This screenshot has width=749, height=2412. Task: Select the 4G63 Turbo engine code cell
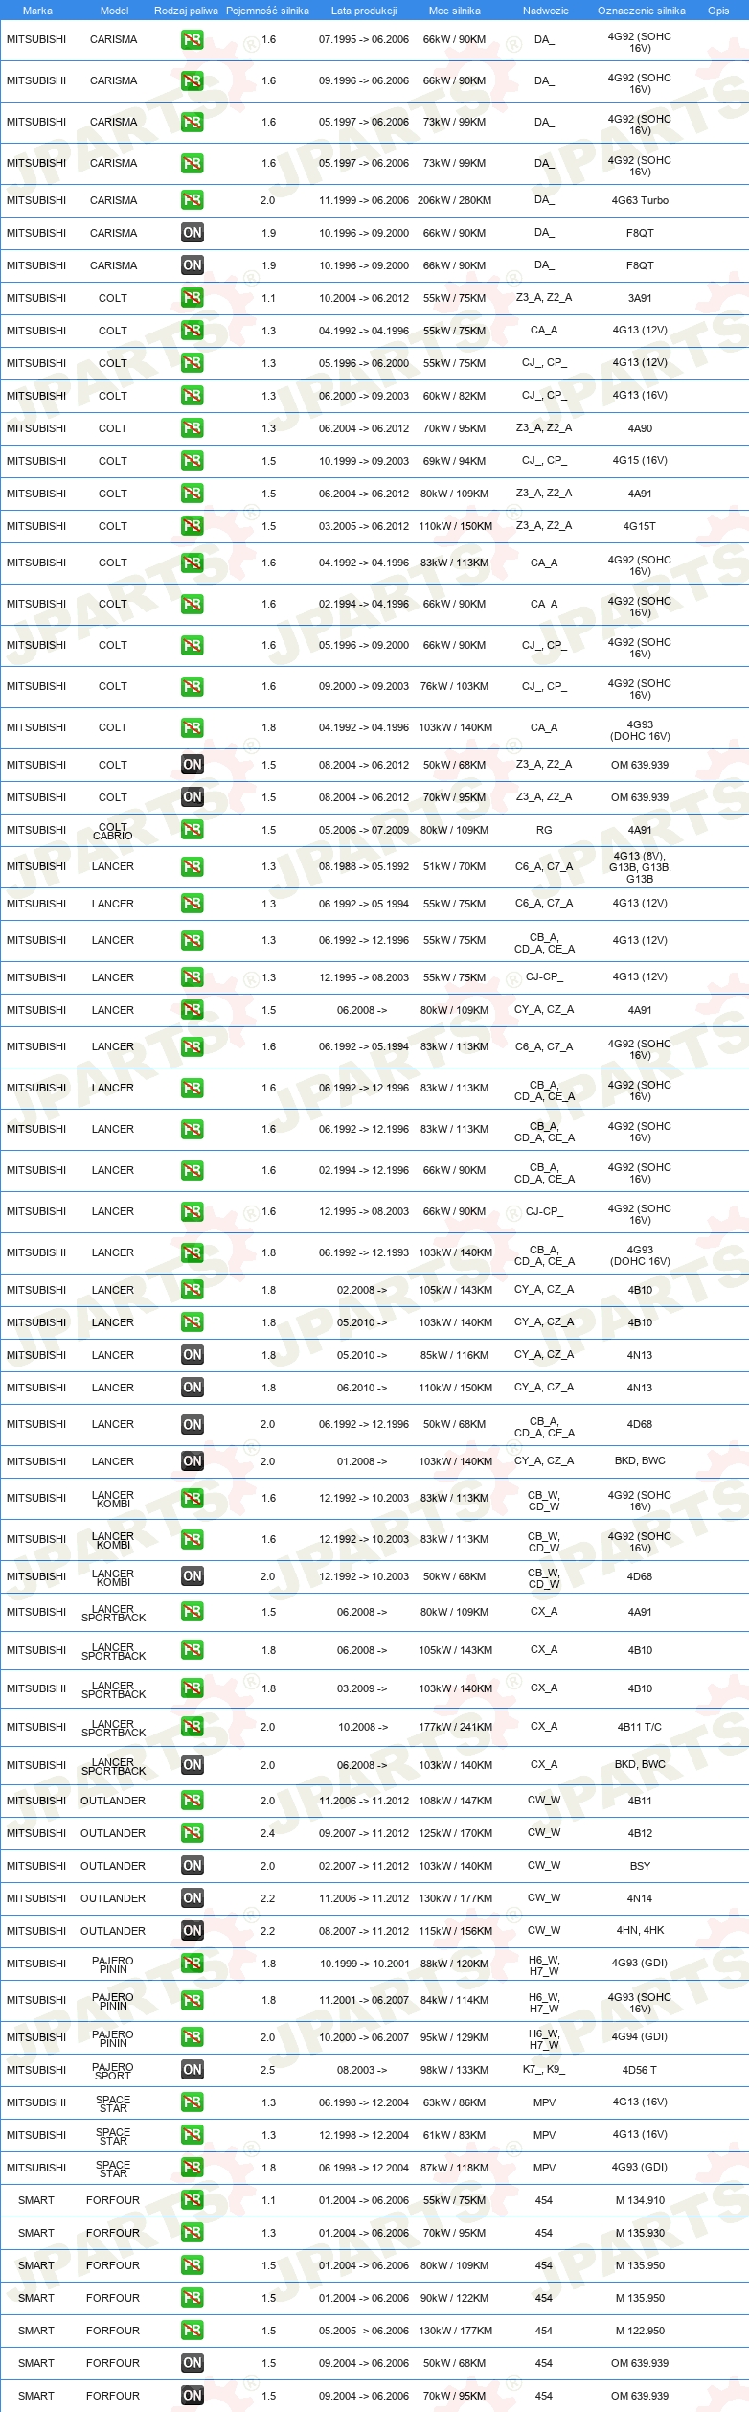click(x=640, y=200)
